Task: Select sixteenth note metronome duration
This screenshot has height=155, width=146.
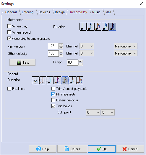Action: click(98, 27)
